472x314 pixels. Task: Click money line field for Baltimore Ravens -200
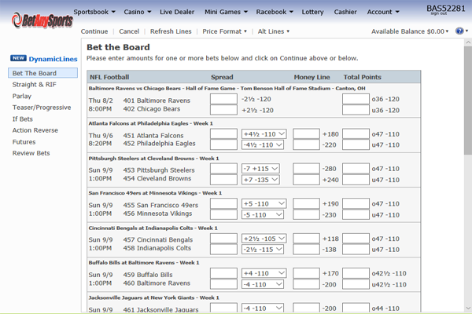[x=306, y=284]
